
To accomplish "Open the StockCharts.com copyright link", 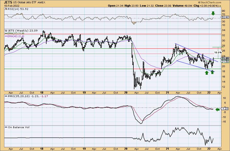I will pyautogui.click(x=210, y=2).
